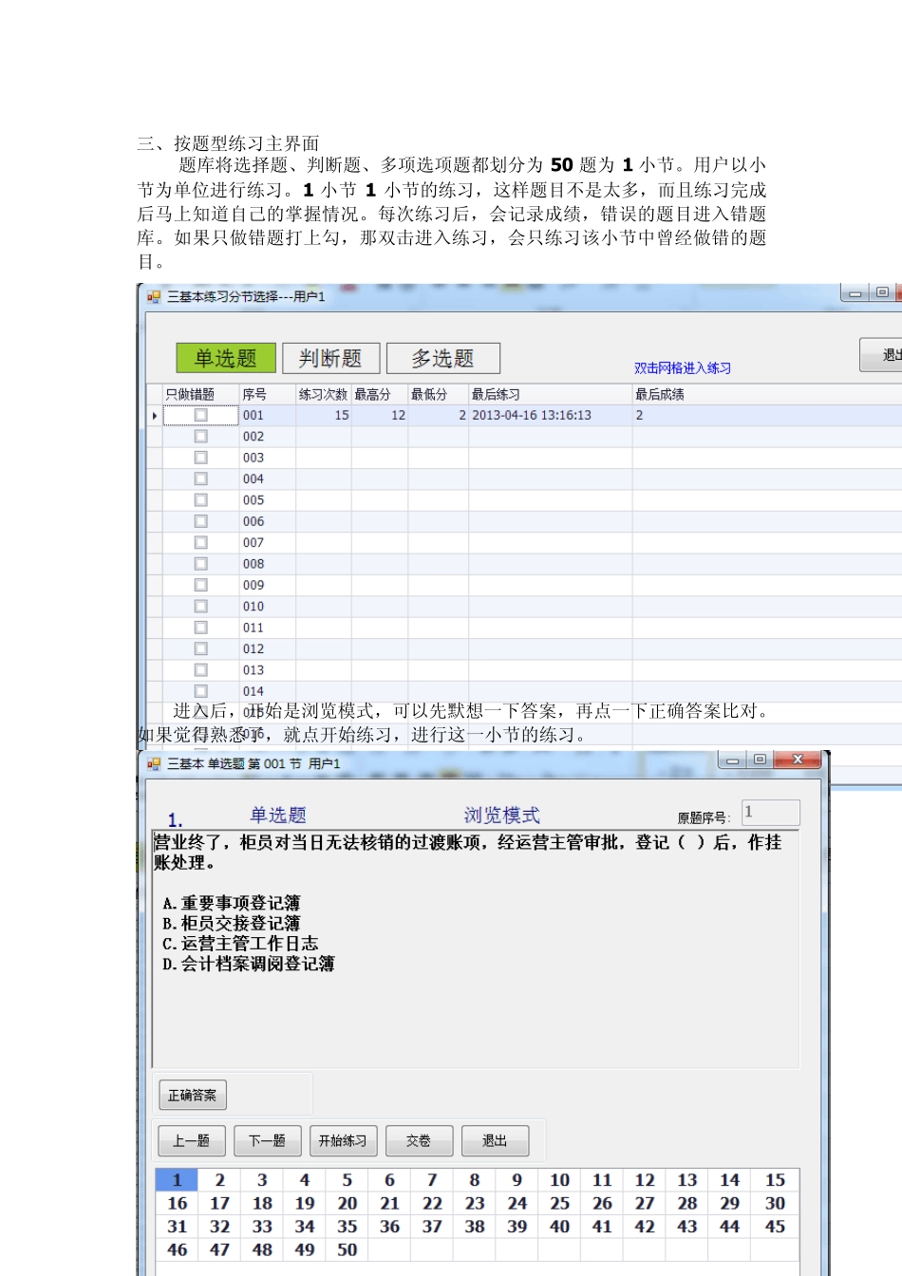Select the row 001 indicator arrow

coord(155,416)
